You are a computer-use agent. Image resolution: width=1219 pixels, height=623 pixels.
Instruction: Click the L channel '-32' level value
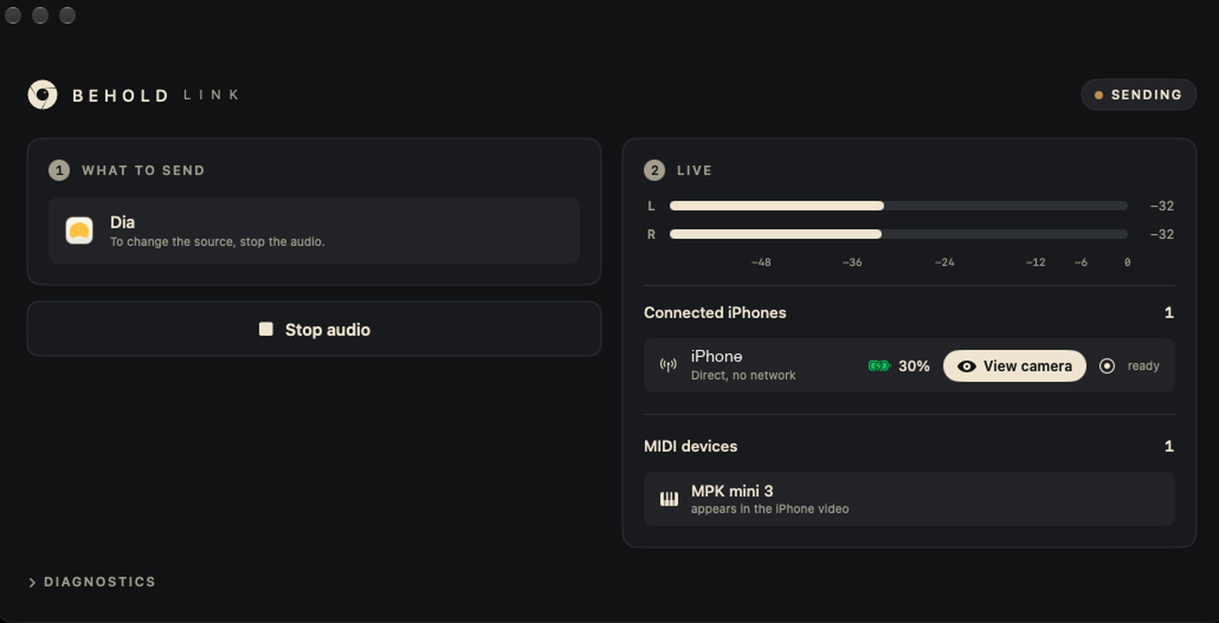click(1162, 206)
